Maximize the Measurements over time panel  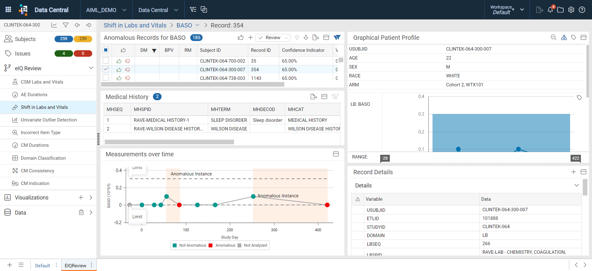[x=336, y=154]
